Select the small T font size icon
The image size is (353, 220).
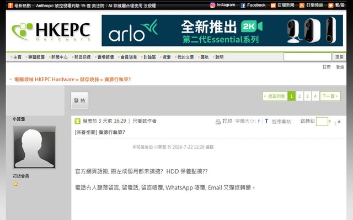259,122
